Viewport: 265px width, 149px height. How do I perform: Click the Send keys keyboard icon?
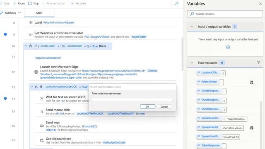point(42,126)
